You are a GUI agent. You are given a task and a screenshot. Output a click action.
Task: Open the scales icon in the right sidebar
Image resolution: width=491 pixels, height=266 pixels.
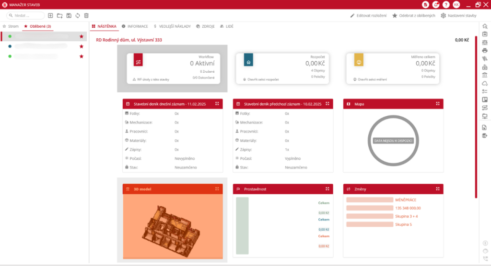pyautogui.click(x=485, y=42)
